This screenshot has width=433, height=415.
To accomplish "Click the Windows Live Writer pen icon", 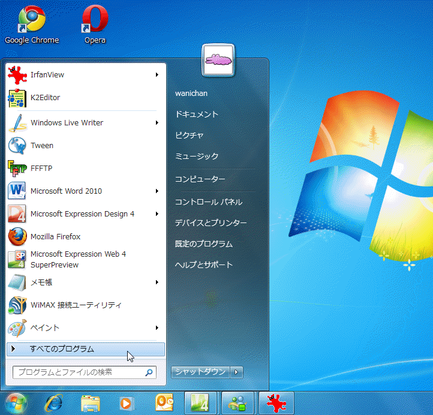I will coord(17,123).
